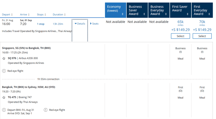Viewport: 216px width, 119px height.
Task: Sort flights by Duration column
Action: [59, 14]
